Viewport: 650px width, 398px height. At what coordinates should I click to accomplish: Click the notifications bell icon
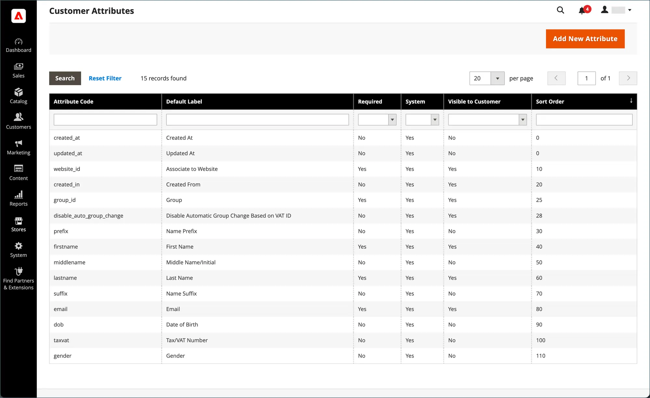pyautogui.click(x=582, y=10)
